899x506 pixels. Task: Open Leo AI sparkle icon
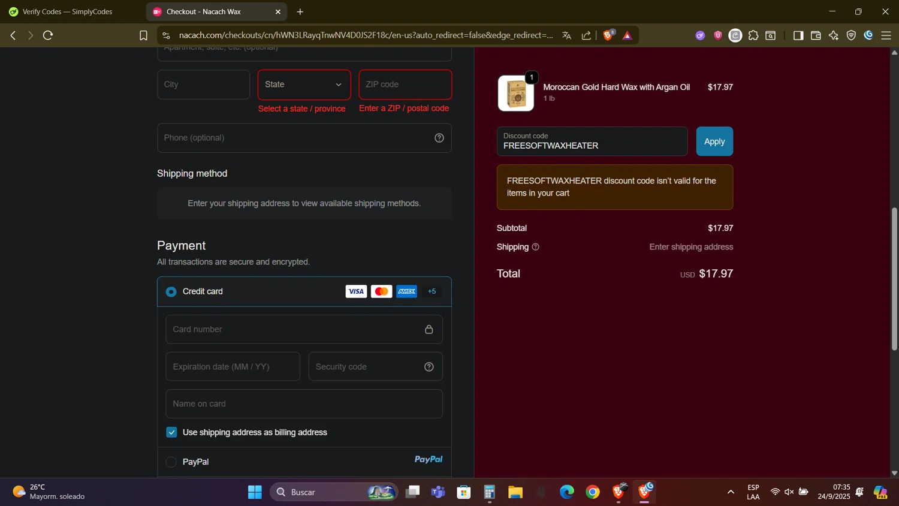834,35
